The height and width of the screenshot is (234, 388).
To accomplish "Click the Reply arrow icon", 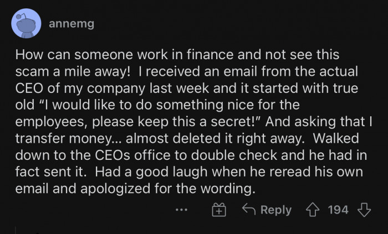I will pyautogui.click(x=248, y=210).
